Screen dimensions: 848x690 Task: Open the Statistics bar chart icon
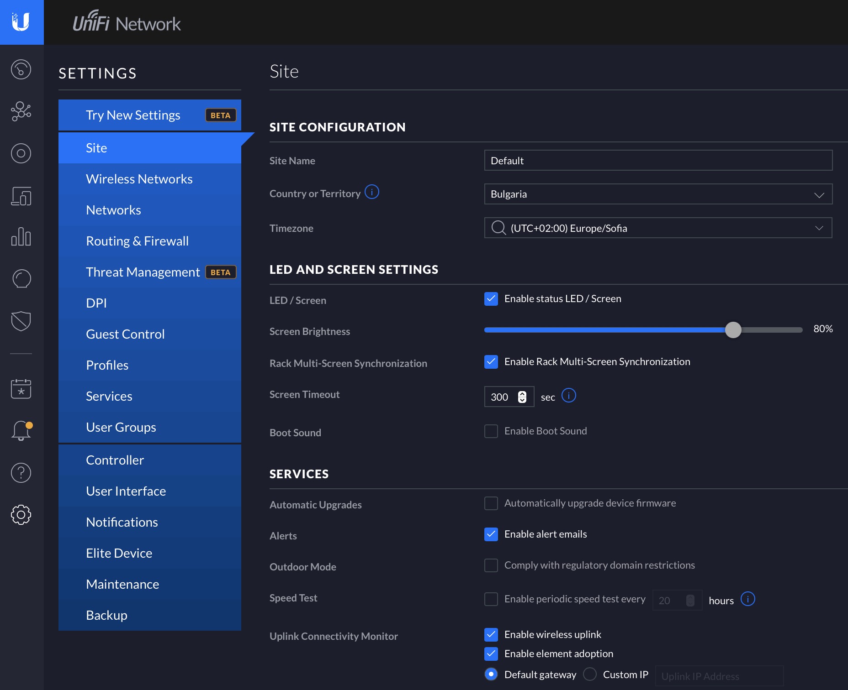[x=21, y=237]
